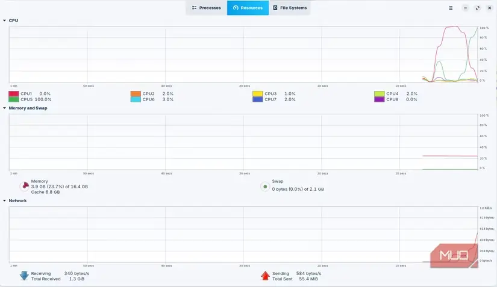
Task: Click the Total Sent '55.4 MiB' value
Action: pos(308,279)
